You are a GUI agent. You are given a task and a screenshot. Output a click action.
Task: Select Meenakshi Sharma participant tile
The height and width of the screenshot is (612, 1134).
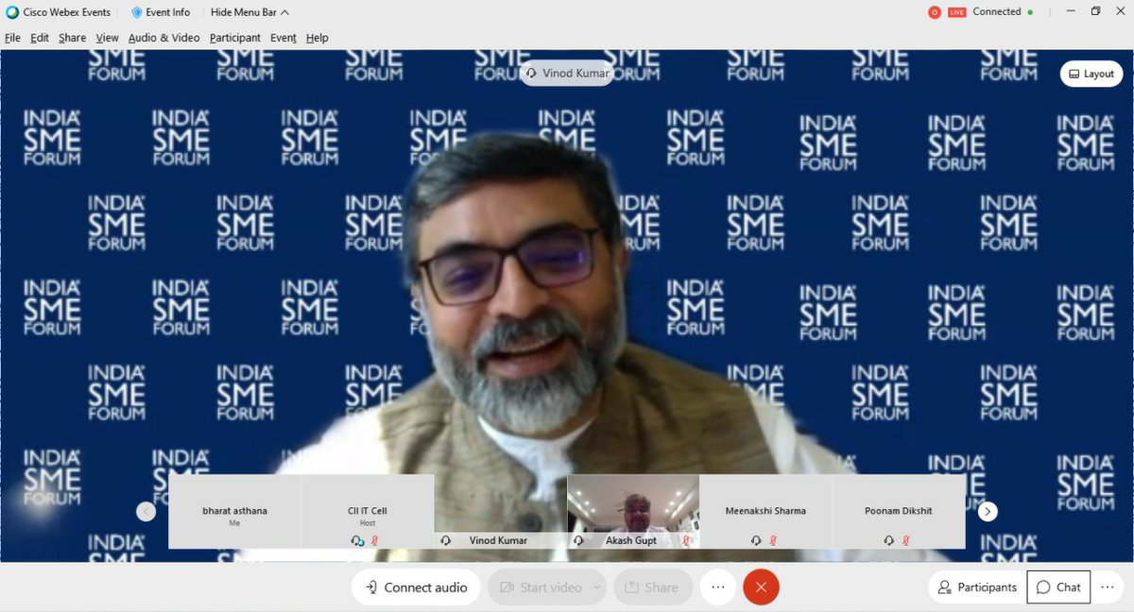coord(765,511)
